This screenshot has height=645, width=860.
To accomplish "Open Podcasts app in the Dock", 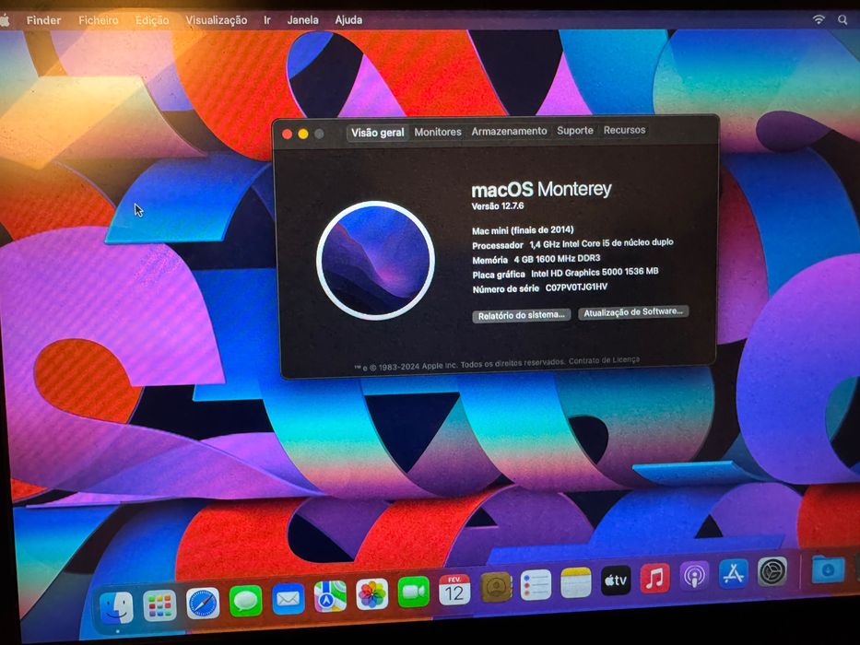I will [694, 576].
